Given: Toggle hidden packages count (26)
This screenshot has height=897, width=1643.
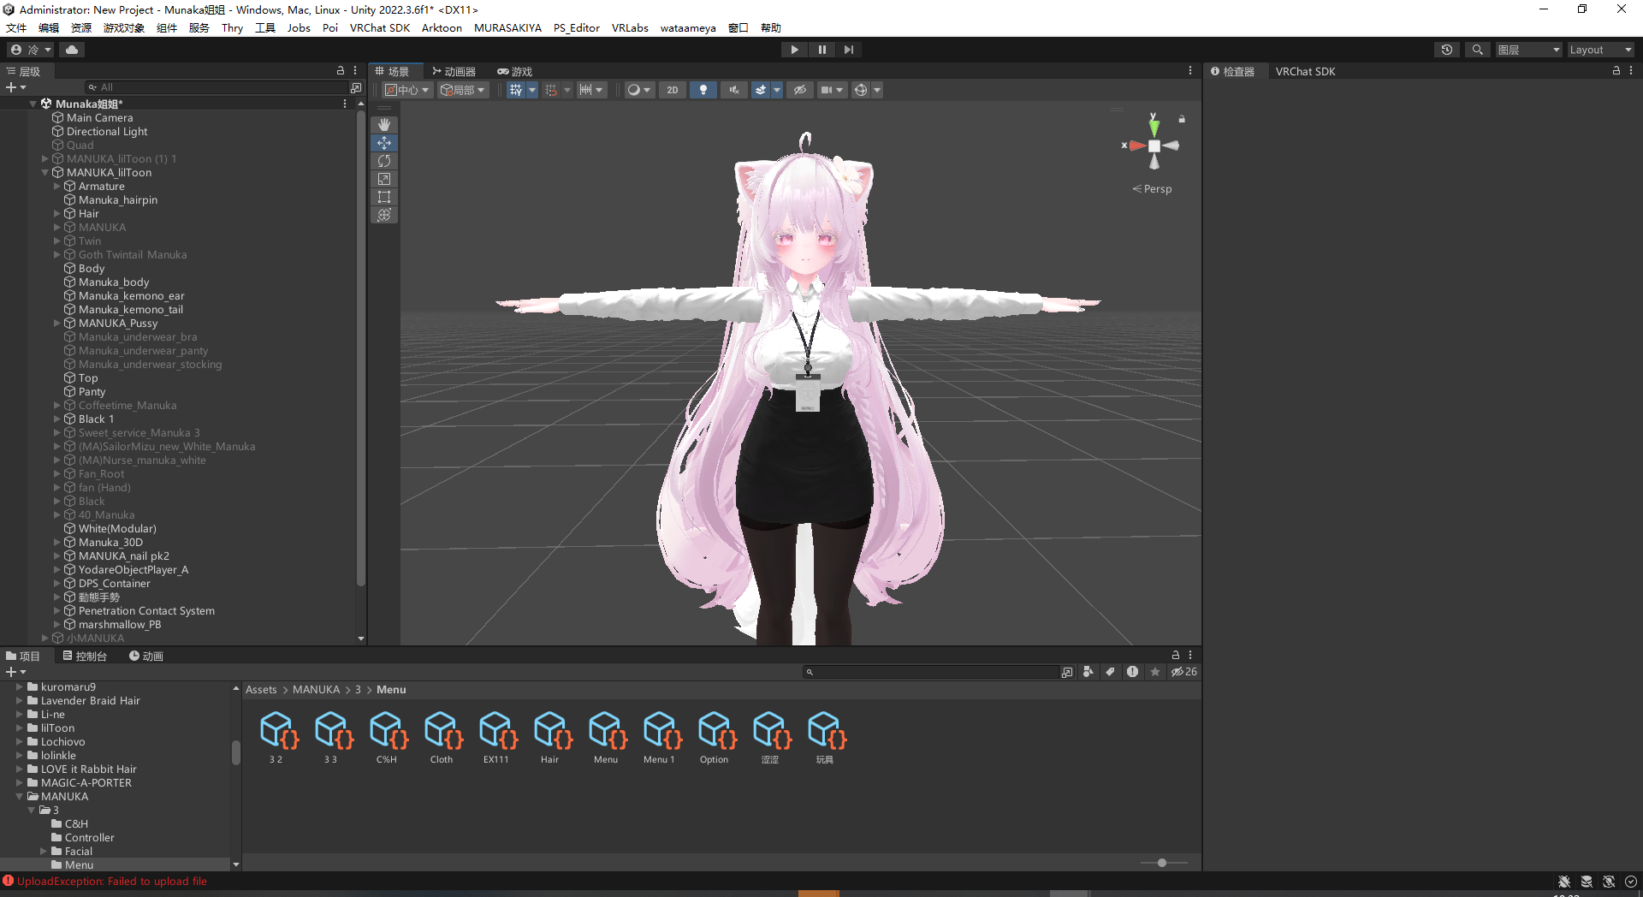Looking at the screenshot, I should 1184,672.
